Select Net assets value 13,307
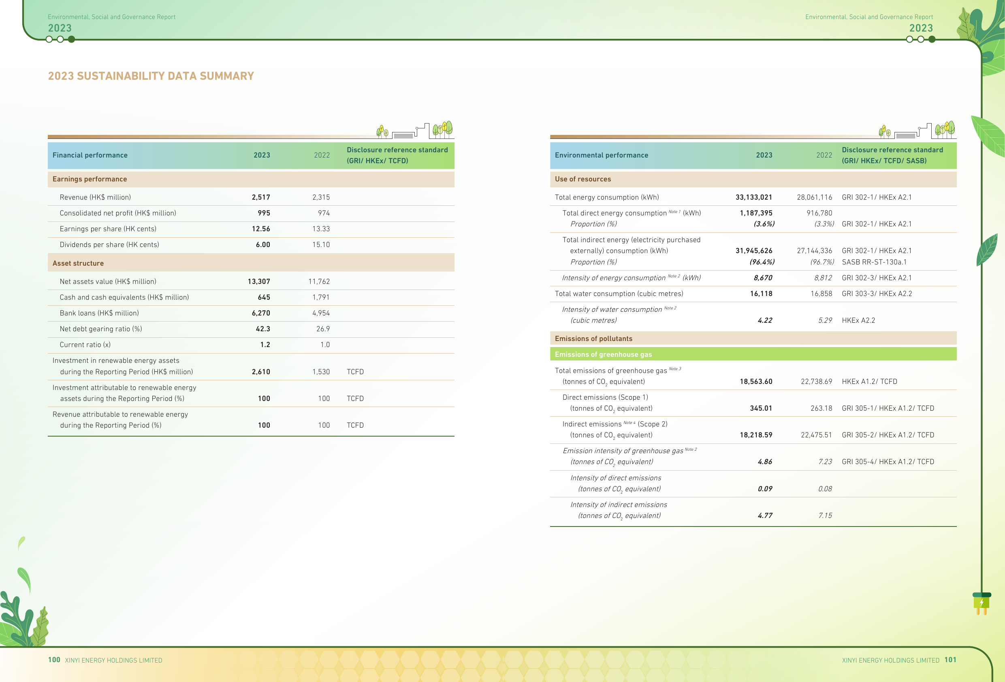1005x682 pixels. coord(259,281)
